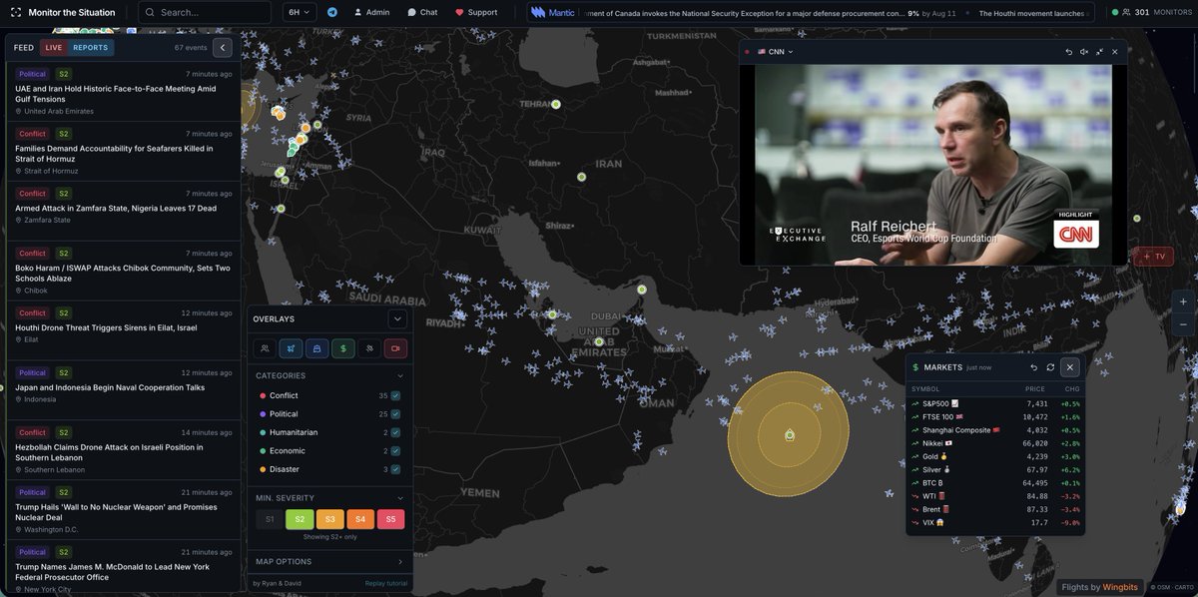Image resolution: width=1198 pixels, height=597 pixels.
Task: Open UAE and Iran meeting feed item
Action: click(124, 92)
